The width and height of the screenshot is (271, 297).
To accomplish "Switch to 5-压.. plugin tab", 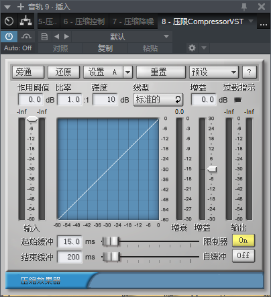I will (x=48, y=21).
